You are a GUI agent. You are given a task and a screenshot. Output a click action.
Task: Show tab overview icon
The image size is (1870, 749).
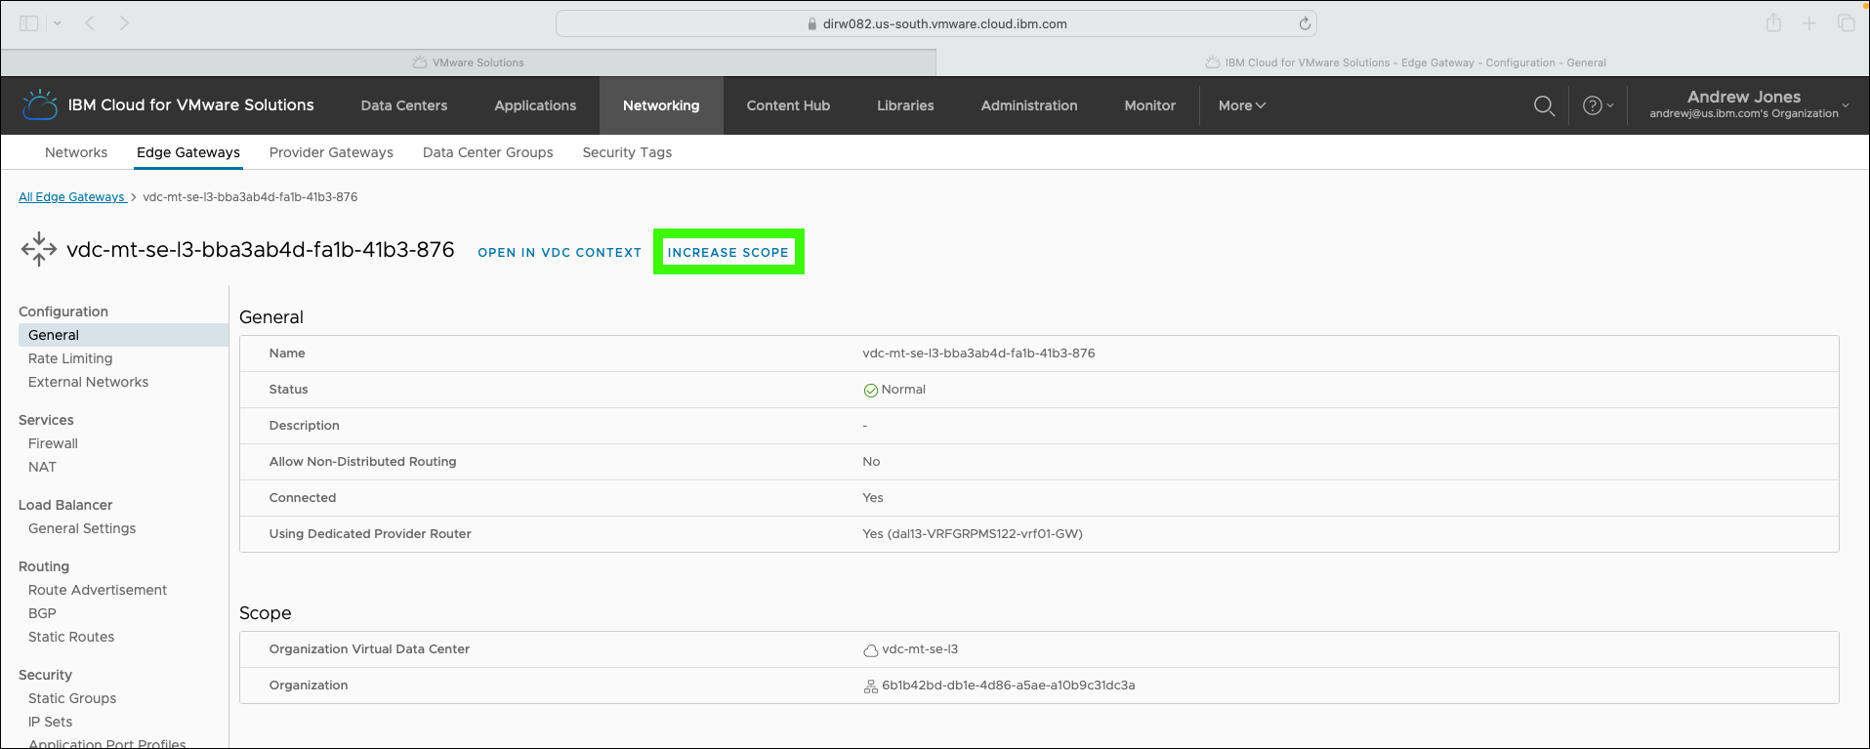point(1846,23)
